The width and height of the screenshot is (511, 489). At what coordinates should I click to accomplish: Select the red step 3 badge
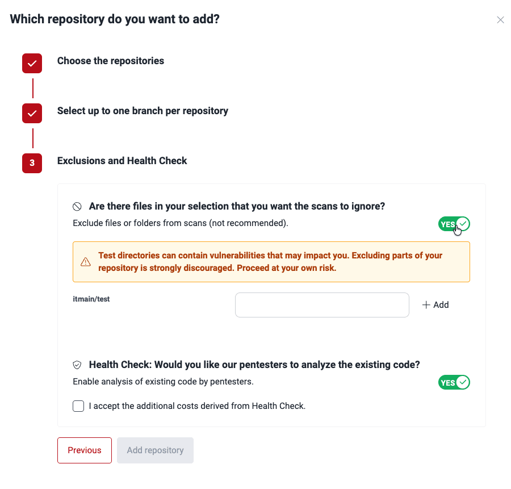pos(32,163)
